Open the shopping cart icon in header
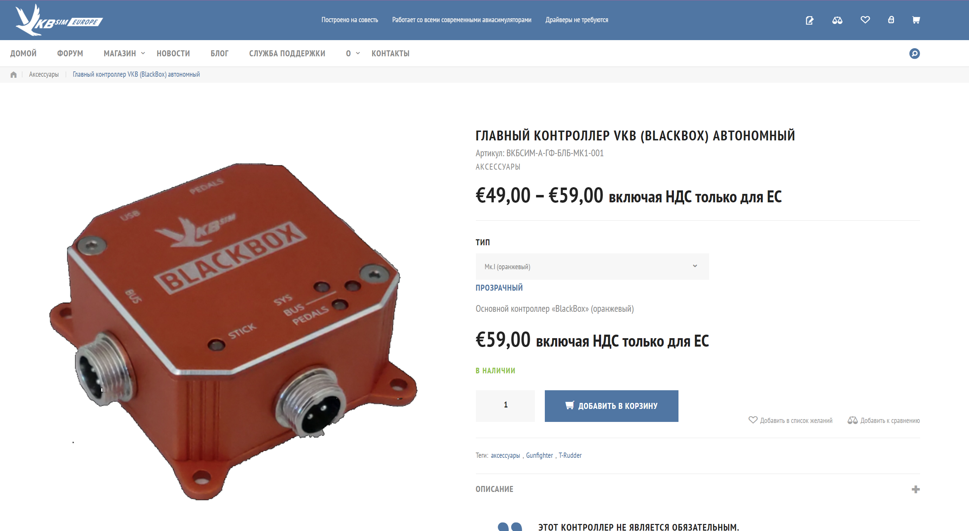969x531 pixels. pyautogui.click(x=916, y=20)
